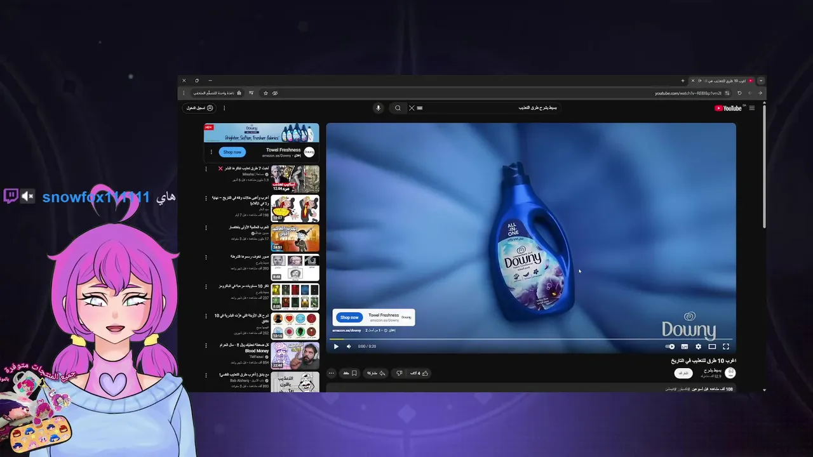This screenshot has height=457, width=813.
Task: Reload the page with the refresh icon
Action: 739,93
